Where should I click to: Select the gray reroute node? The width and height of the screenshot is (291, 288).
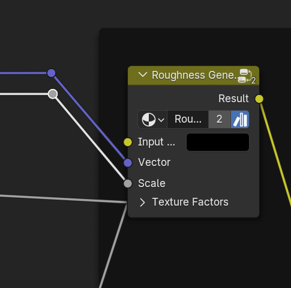coord(53,94)
